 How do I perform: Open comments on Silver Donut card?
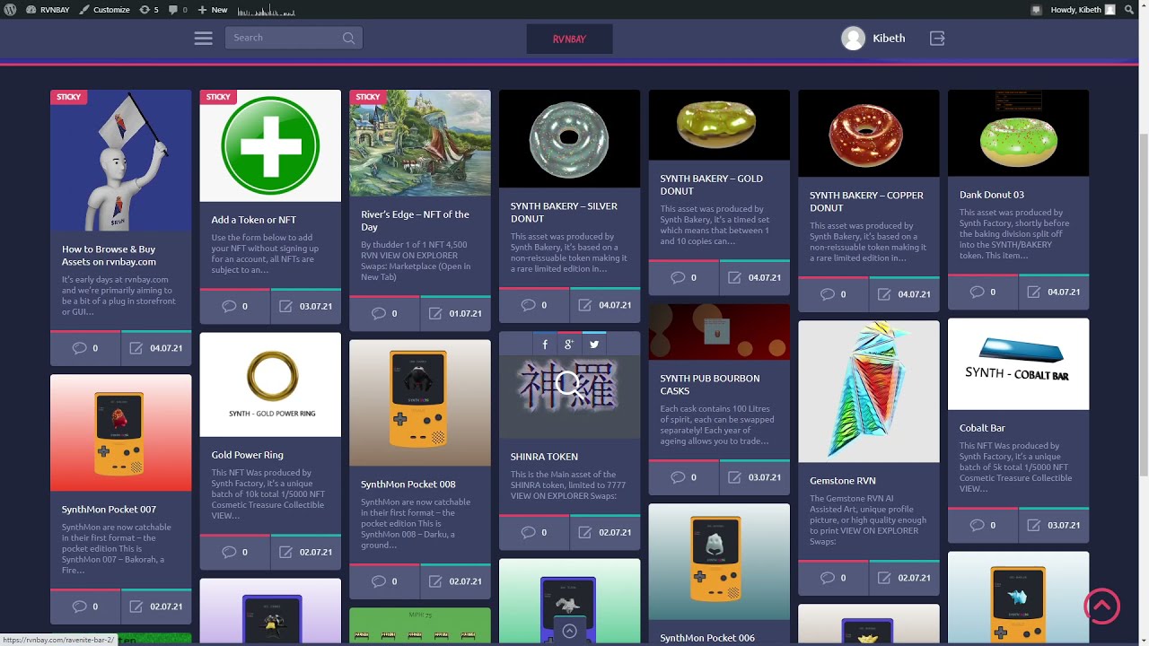[534, 305]
